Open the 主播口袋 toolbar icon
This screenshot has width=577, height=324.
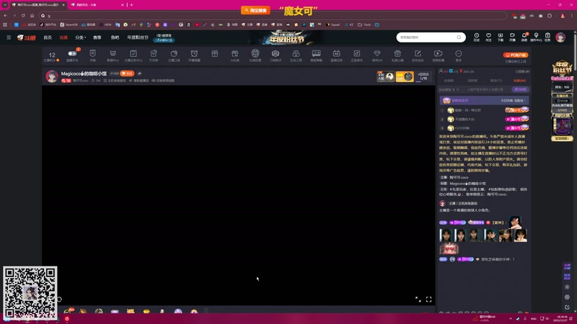(174, 55)
